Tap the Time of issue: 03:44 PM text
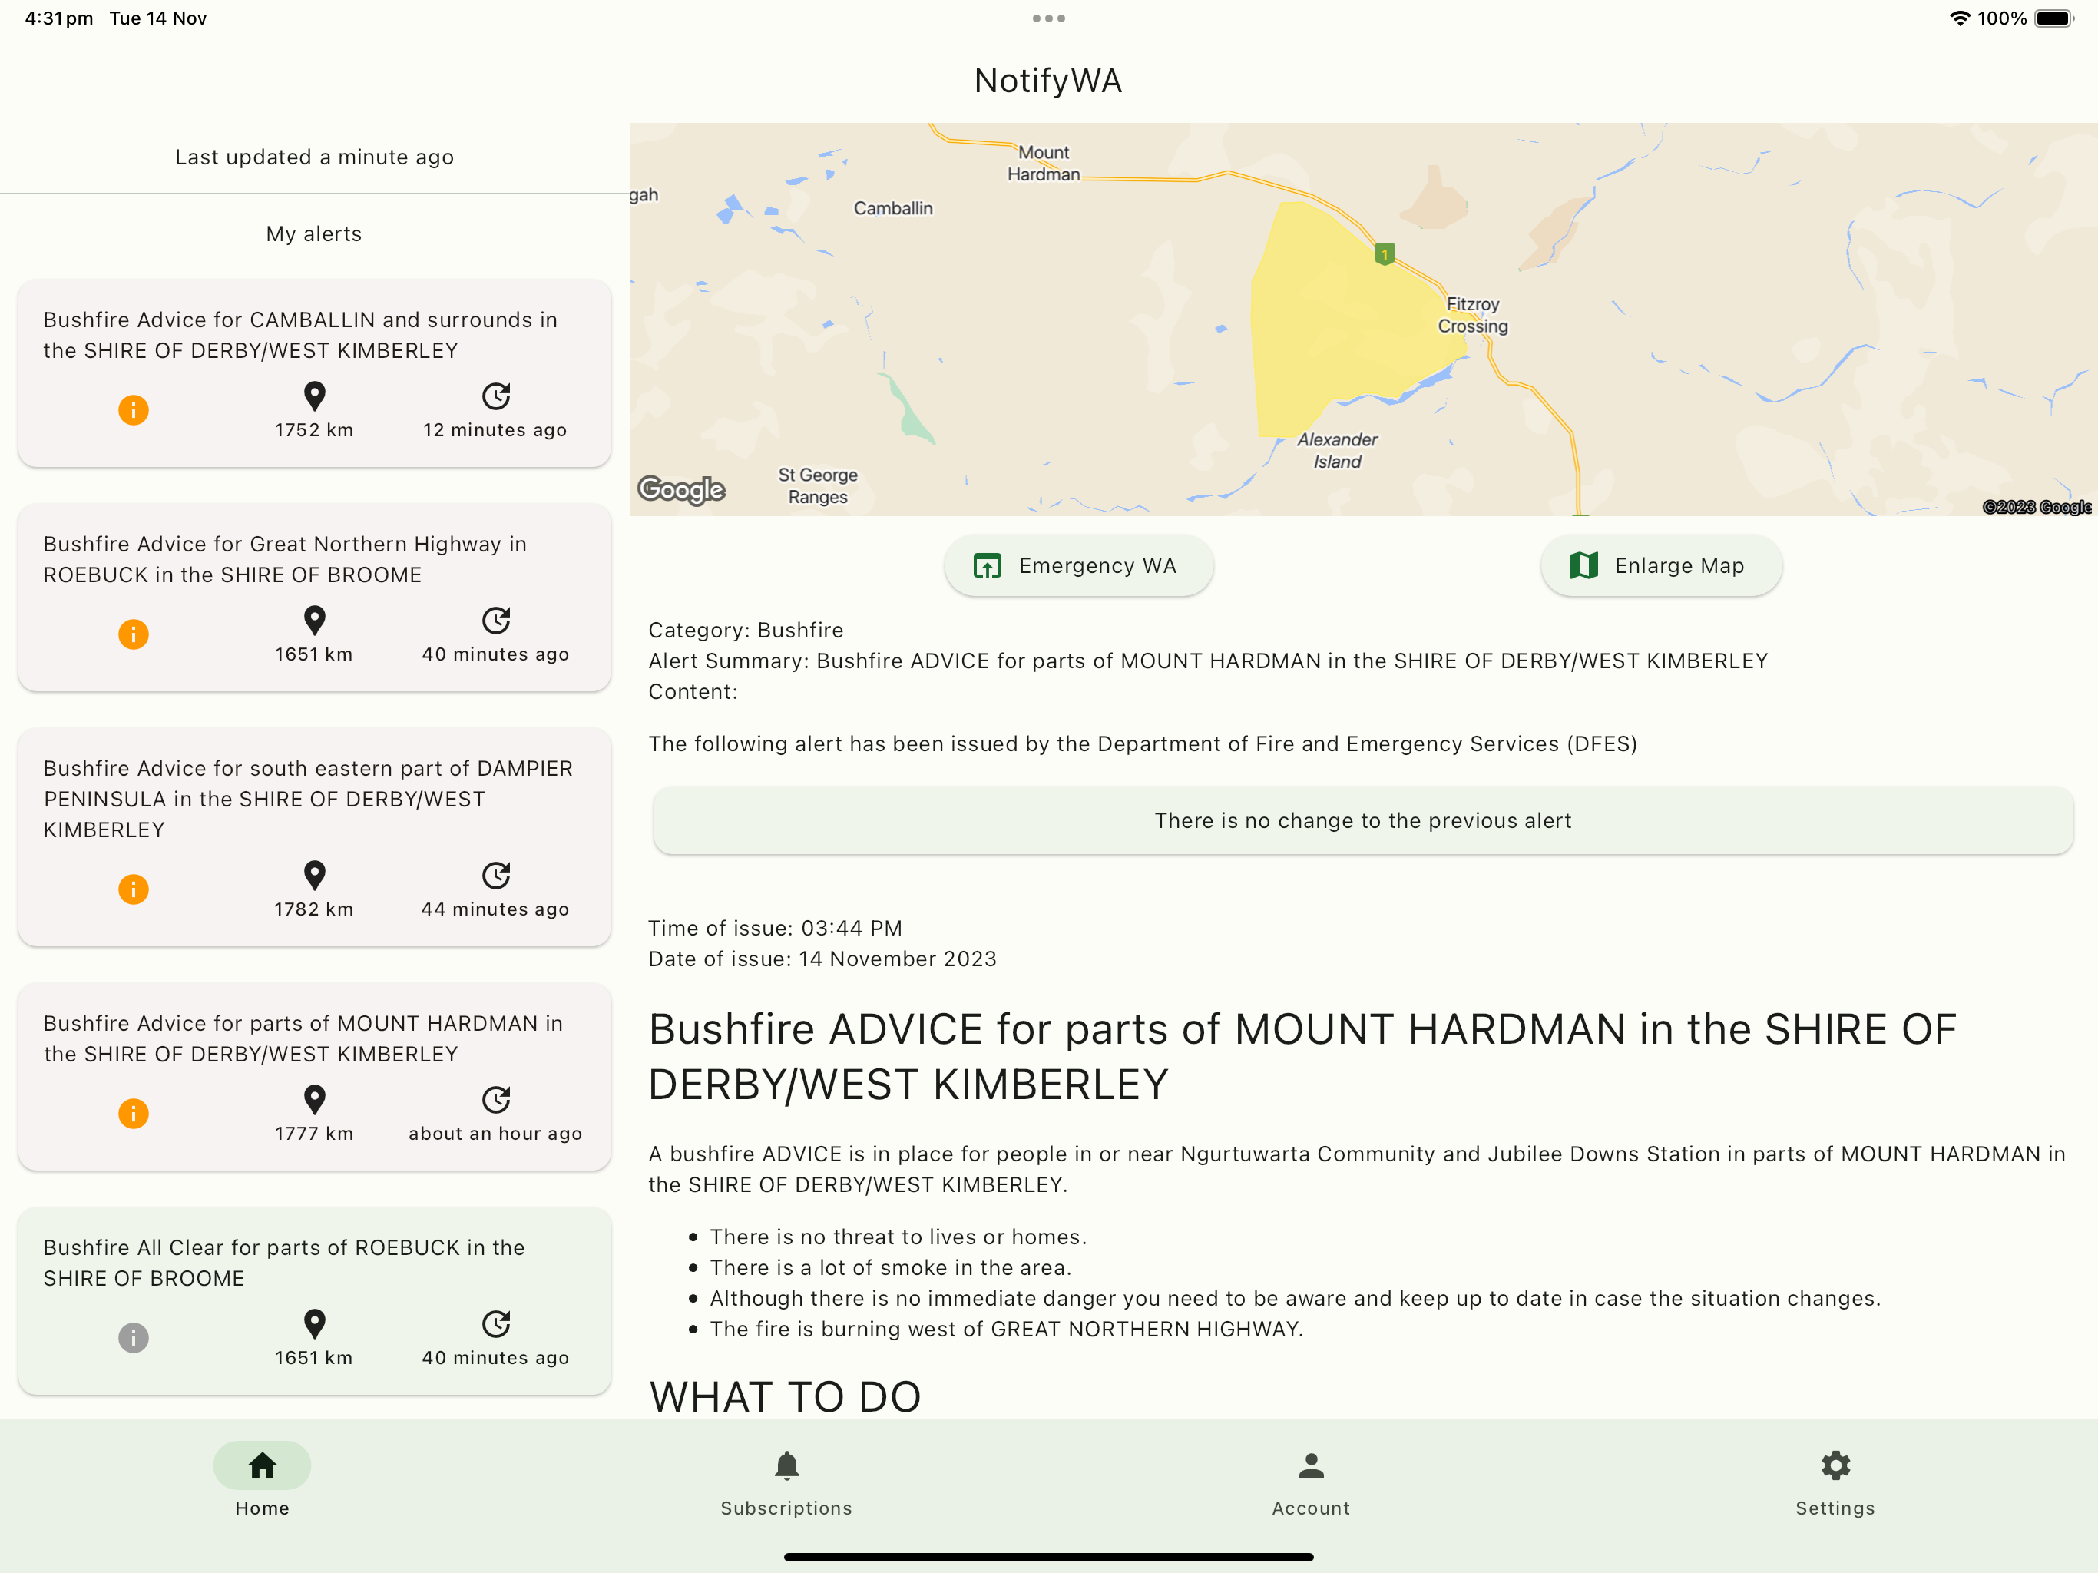Viewport: 2098px width, 1573px height. coord(775,928)
